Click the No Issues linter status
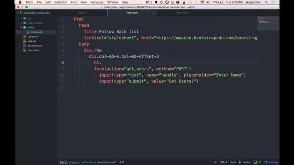Image resolution: width=294 pixels, height=165 pixels. [89, 162]
